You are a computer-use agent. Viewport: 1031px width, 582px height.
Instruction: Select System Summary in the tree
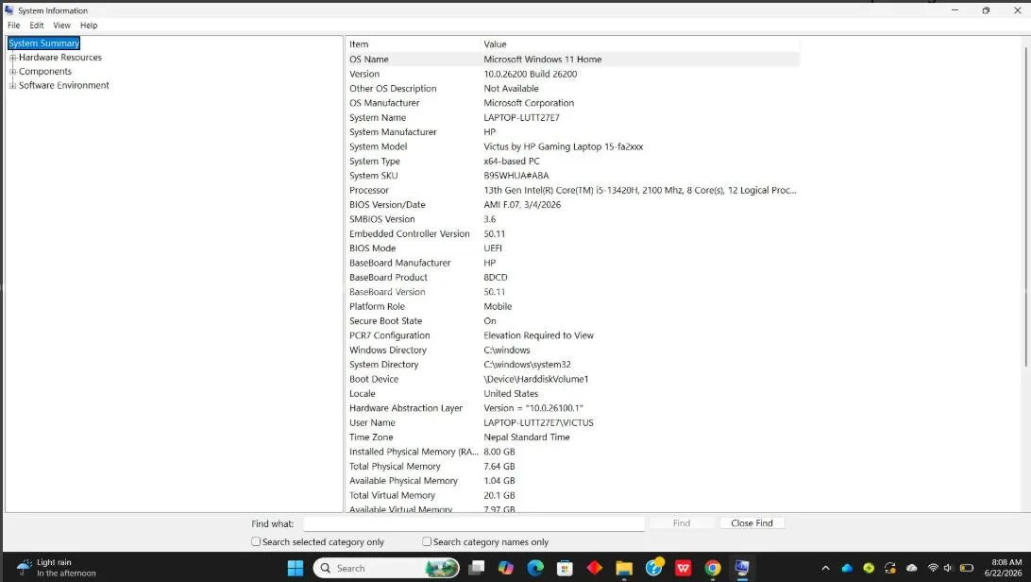[44, 43]
